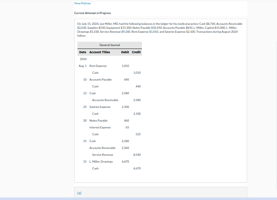Click the 'L. Miller, Drawings' account entry

(101, 162)
